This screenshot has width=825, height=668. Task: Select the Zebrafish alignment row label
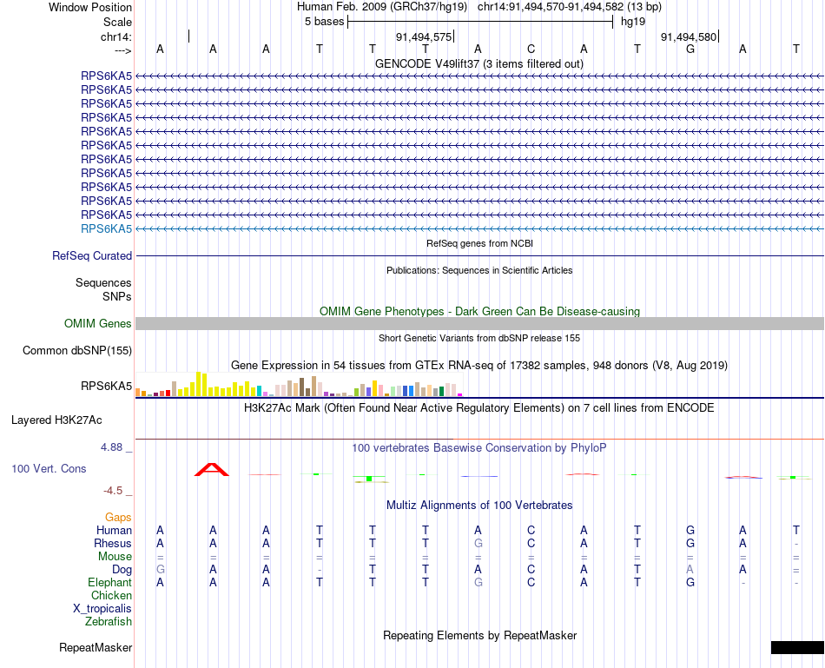[x=109, y=622]
